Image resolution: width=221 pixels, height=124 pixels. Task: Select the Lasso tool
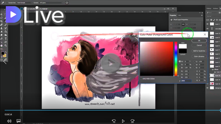tap(1, 18)
